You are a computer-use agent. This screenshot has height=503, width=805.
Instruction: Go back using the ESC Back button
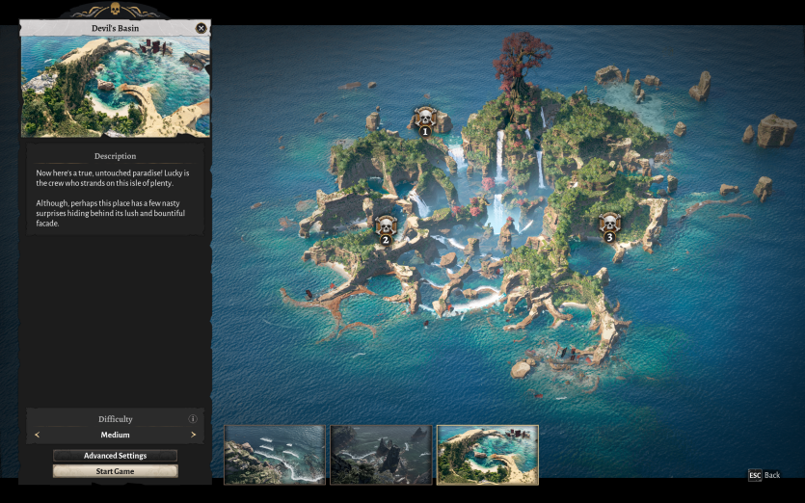tap(765, 475)
